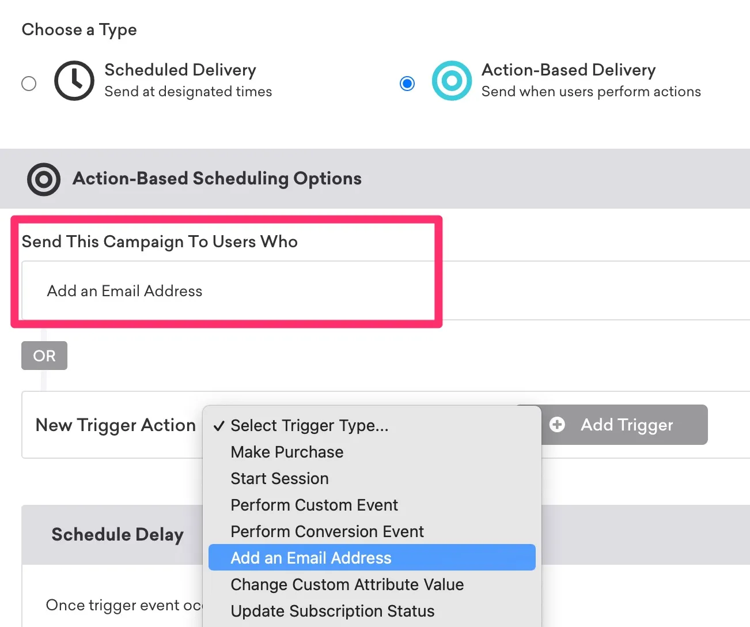
Task: Click the Choose a Type heading
Action: click(x=79, y=30)
